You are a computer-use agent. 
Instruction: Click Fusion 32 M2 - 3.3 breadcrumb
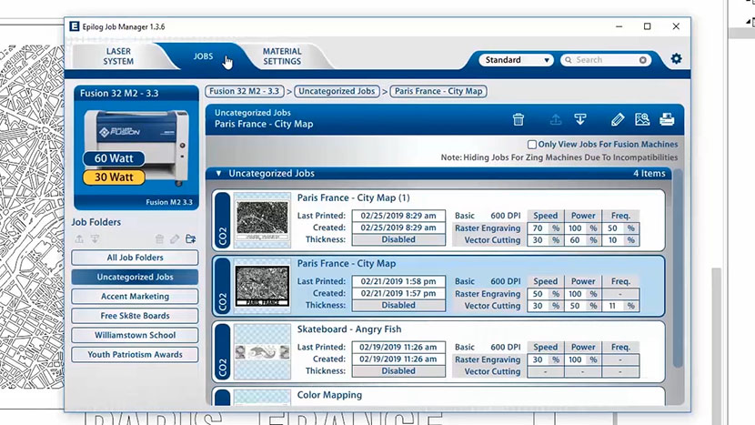coord(244,91)
